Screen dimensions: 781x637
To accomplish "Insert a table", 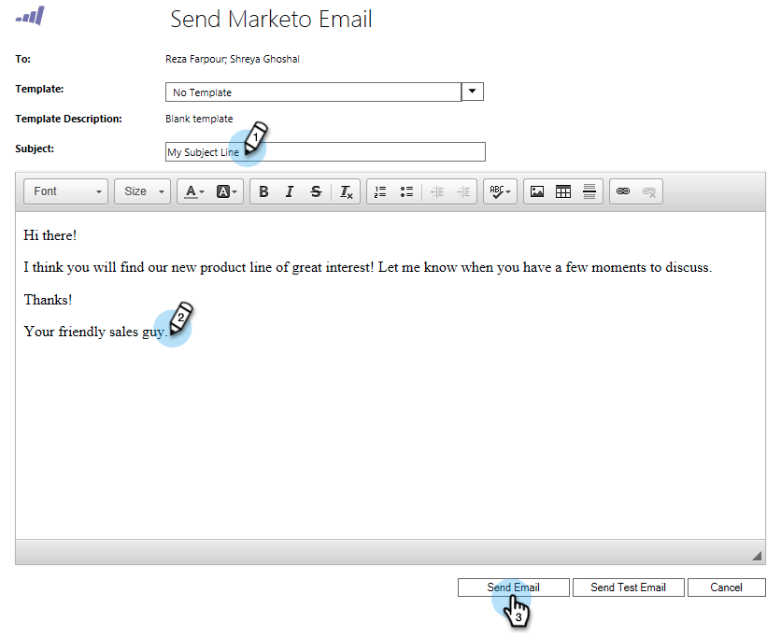I will click(563, 191).
